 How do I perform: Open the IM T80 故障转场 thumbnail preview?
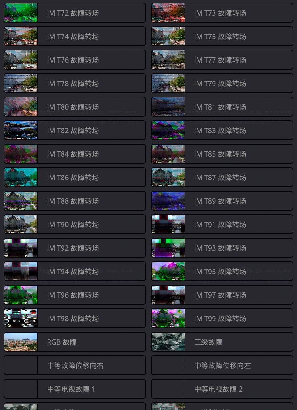pos(21,107)
